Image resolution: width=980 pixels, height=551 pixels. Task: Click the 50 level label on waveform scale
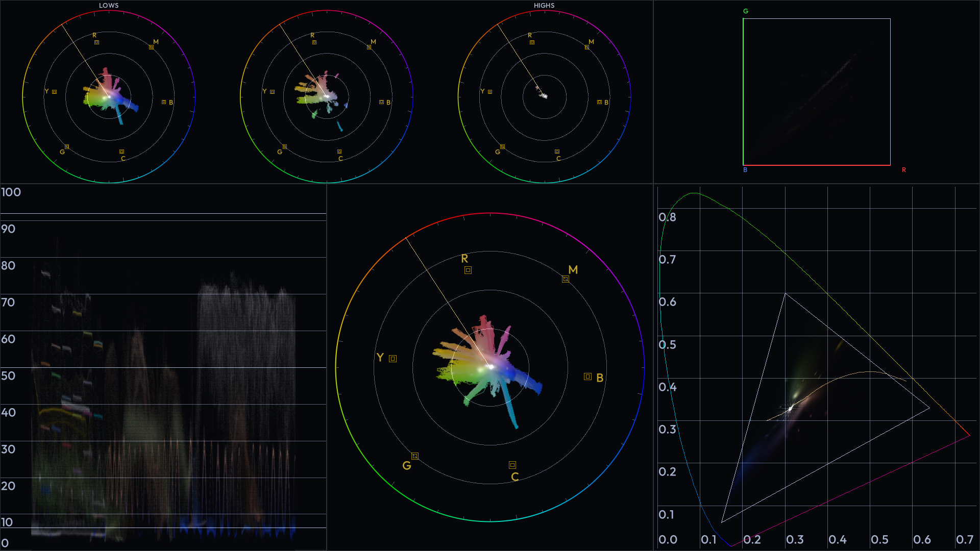(8, 376)
